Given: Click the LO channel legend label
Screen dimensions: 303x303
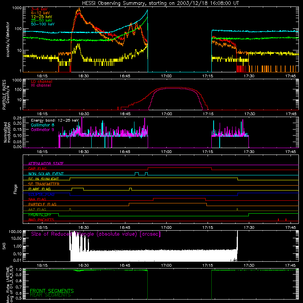Looking at the screenshot, I should [x=42, y=81].
